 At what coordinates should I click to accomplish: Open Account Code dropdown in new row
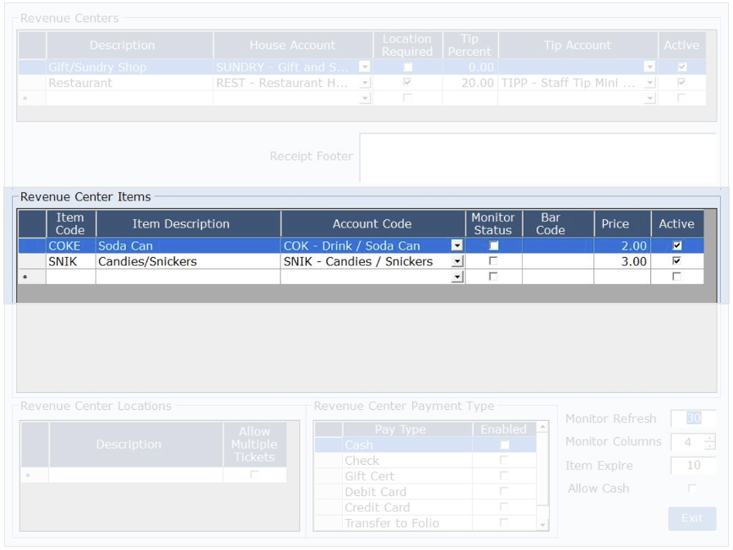[456, 277]
